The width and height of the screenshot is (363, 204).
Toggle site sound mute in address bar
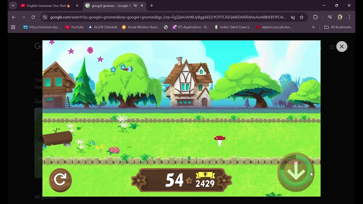pos(293,17)
